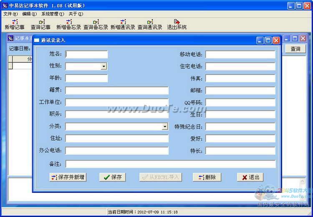The height and width of the screenshot is (217, 313).
Task: Click the 删除 button in the dialog
Action: pos(207,177)
